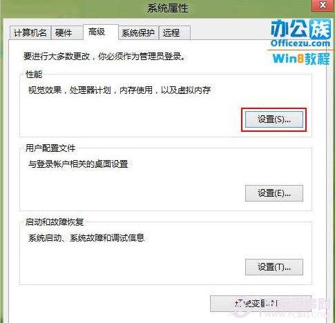Click the administrator login notice text
335x323 pixels.
click(x=105, y=57)
